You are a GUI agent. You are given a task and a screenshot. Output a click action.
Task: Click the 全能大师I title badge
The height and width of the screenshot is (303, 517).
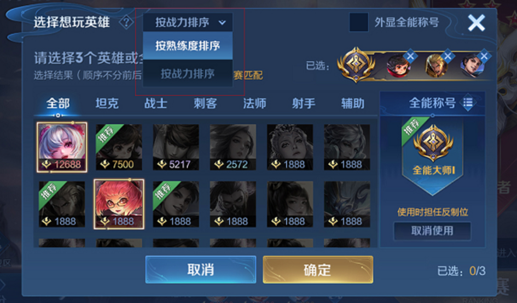pos(433,155)
